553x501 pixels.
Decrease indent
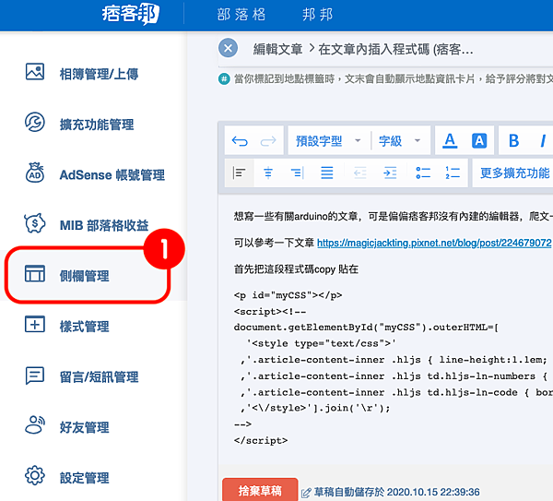360,173
